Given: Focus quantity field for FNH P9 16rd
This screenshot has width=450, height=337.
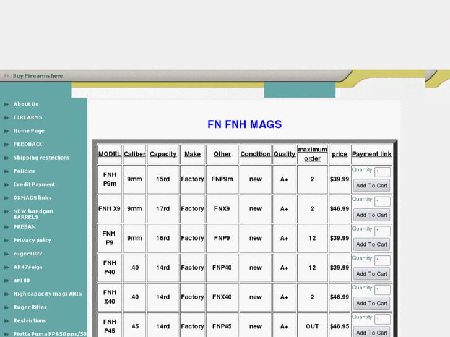Looking at the screenshot, I should tap(383, 231).
